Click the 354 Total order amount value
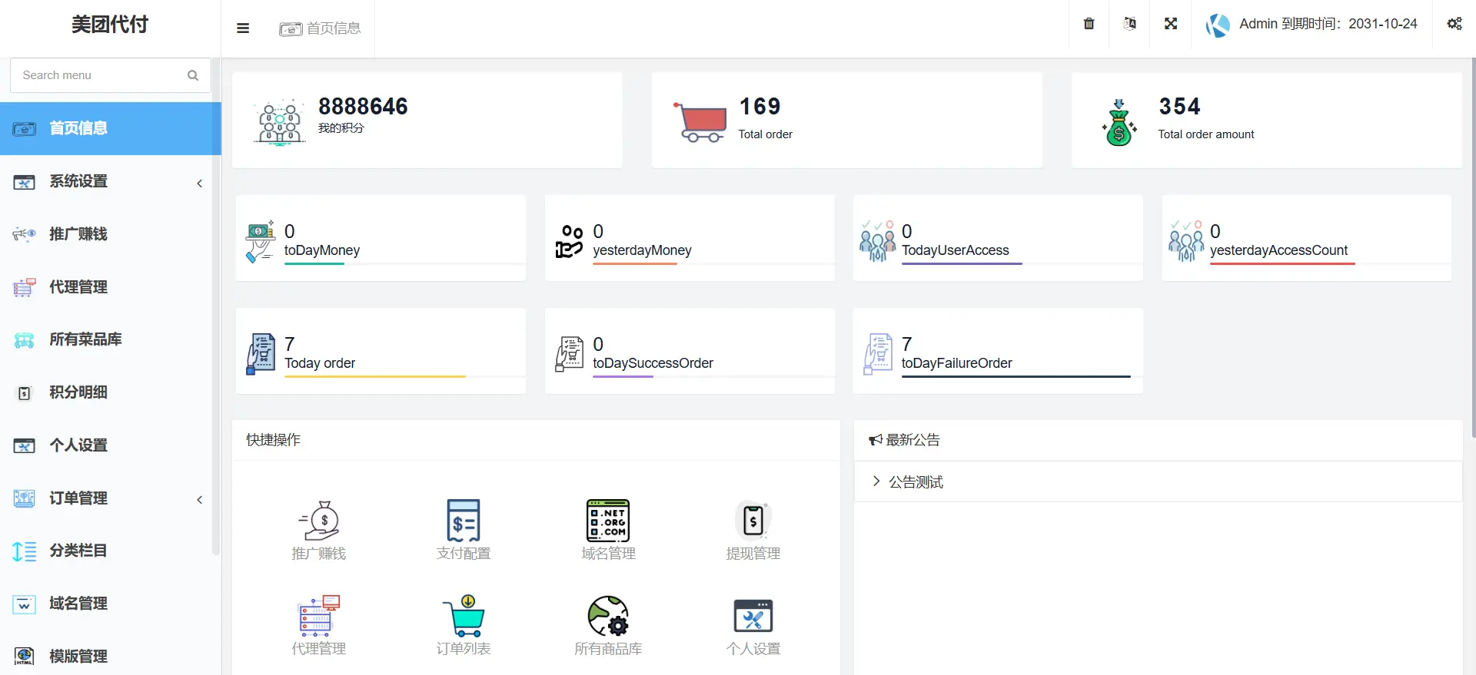 1179,106
